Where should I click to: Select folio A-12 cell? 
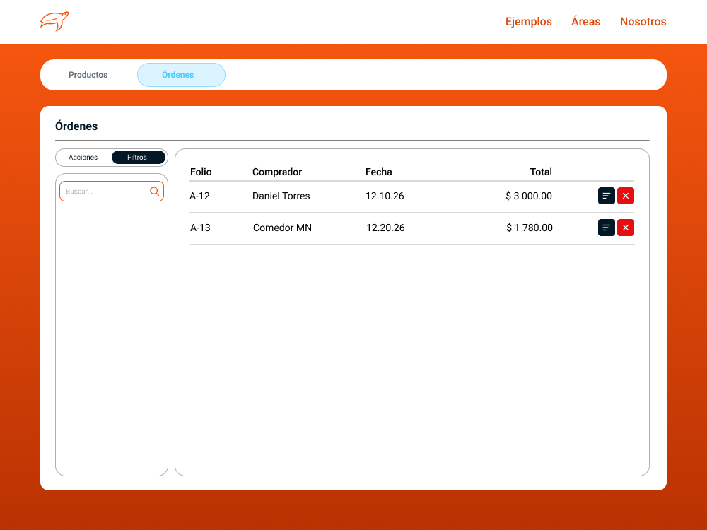(x=200, y=196)
